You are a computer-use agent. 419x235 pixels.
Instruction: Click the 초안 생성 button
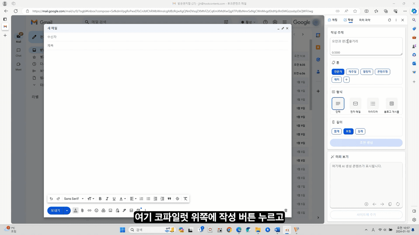(366, 142)
